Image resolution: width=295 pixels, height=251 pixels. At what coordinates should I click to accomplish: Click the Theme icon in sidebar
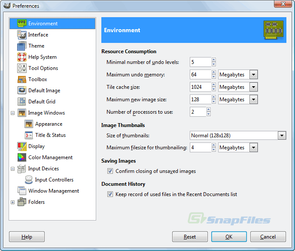[22, 46]
